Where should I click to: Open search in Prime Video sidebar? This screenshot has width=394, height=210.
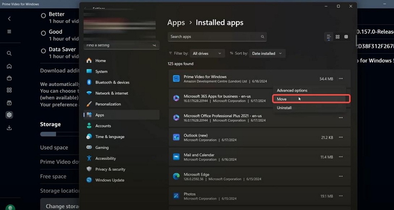pos(9,53)
